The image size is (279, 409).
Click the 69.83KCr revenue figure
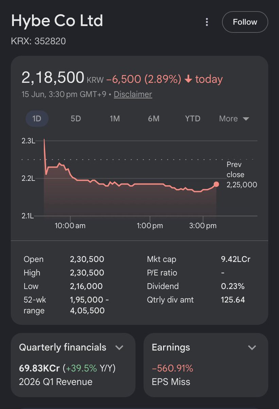(39, 368)
